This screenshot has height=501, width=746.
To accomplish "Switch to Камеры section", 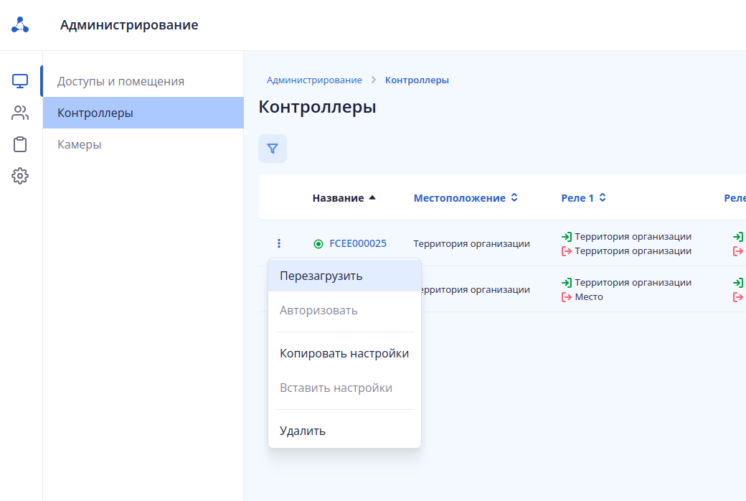I will pyautogui.click(x=79, y=144).
